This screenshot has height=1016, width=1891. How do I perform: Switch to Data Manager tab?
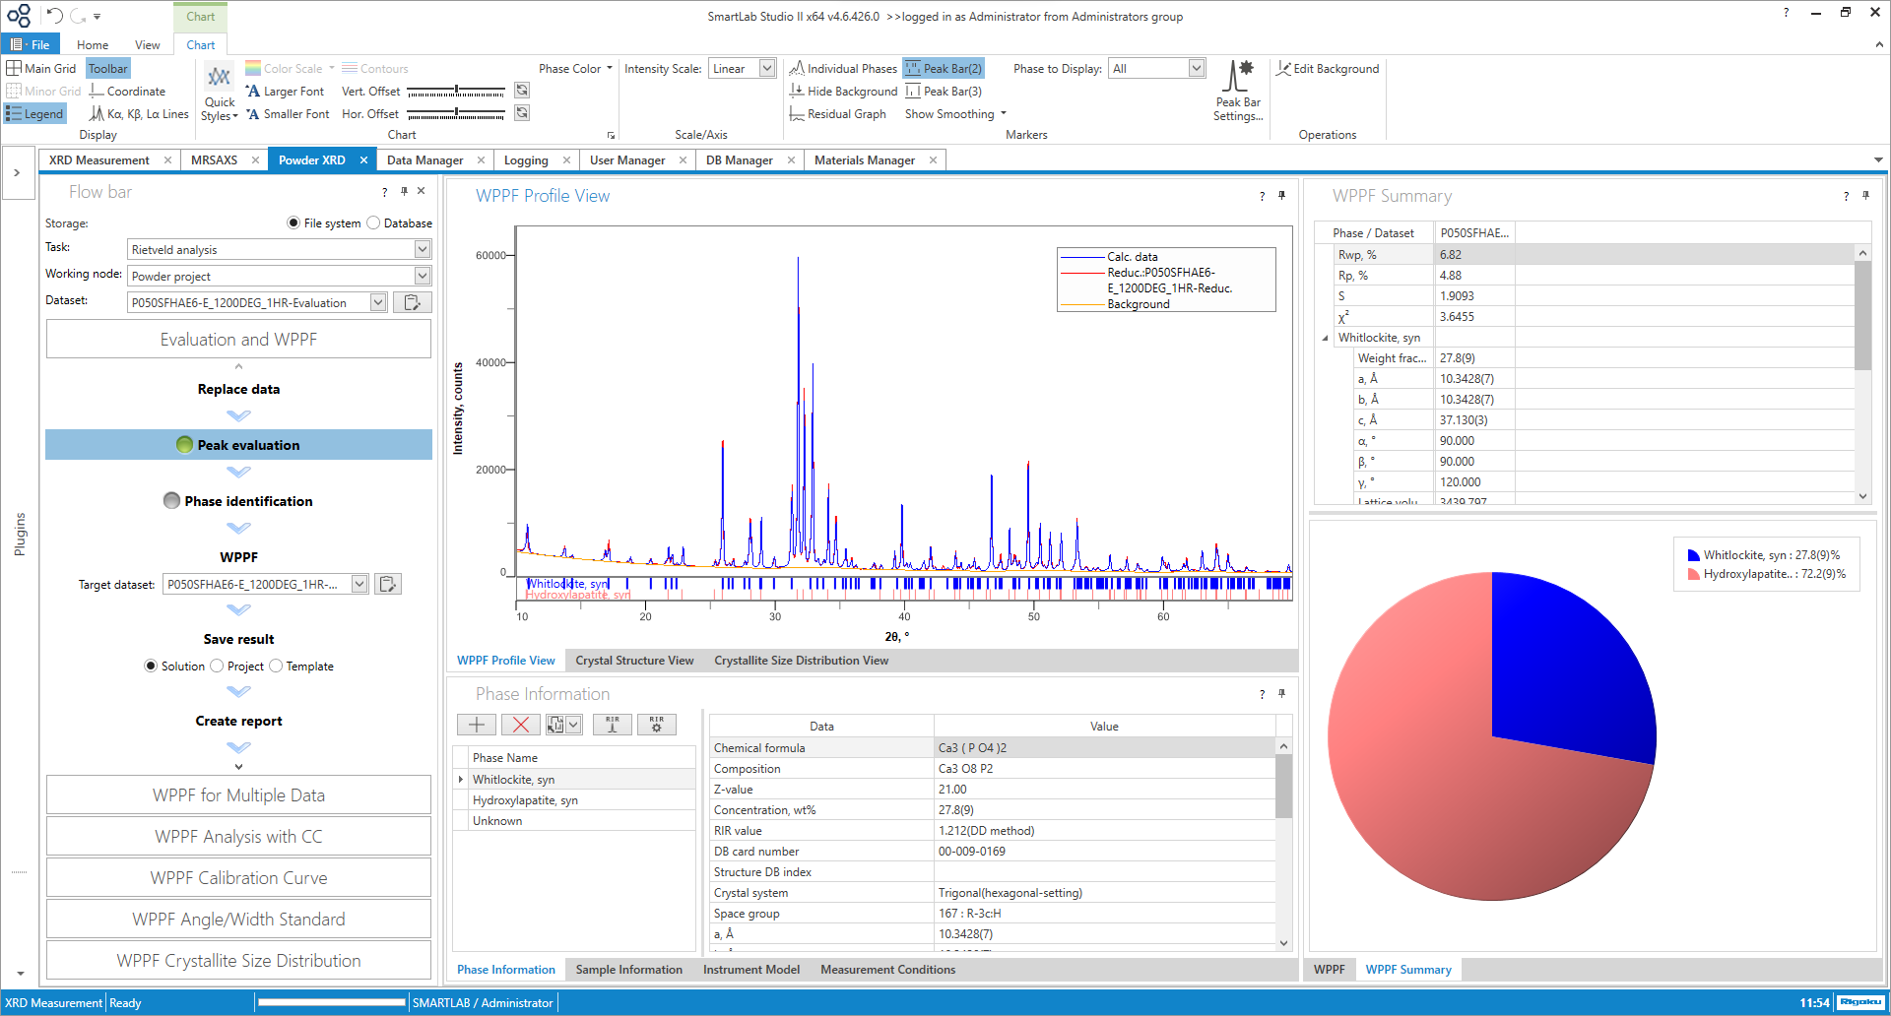pyautogui.click(x=424, y=160)
